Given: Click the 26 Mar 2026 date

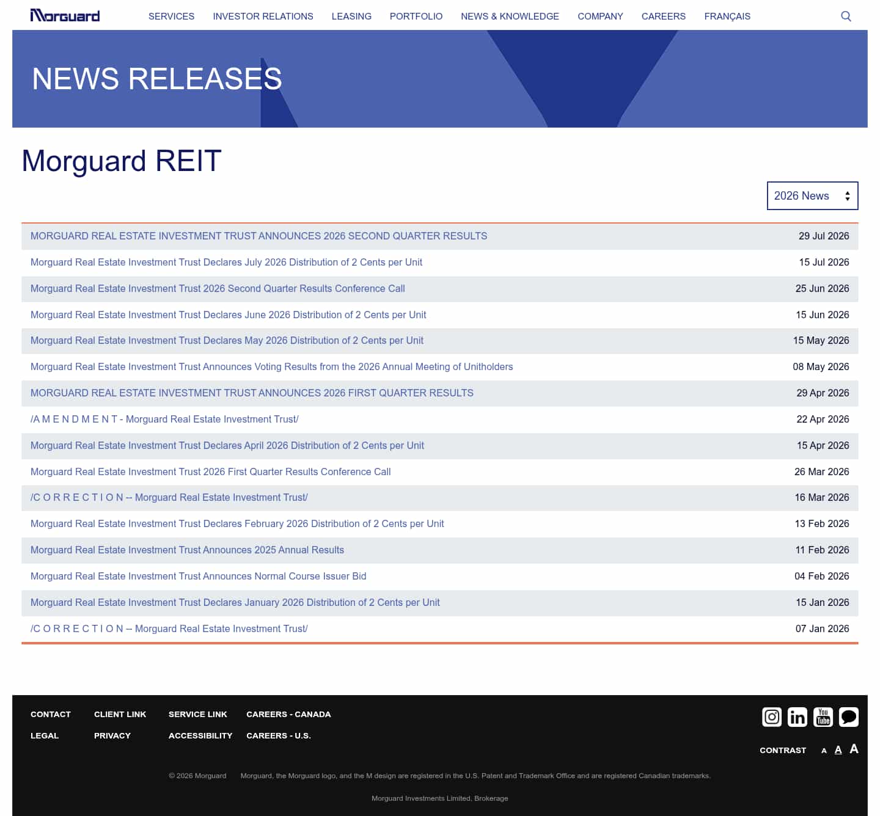Looking at the screenshot, I should pos(821,472).
